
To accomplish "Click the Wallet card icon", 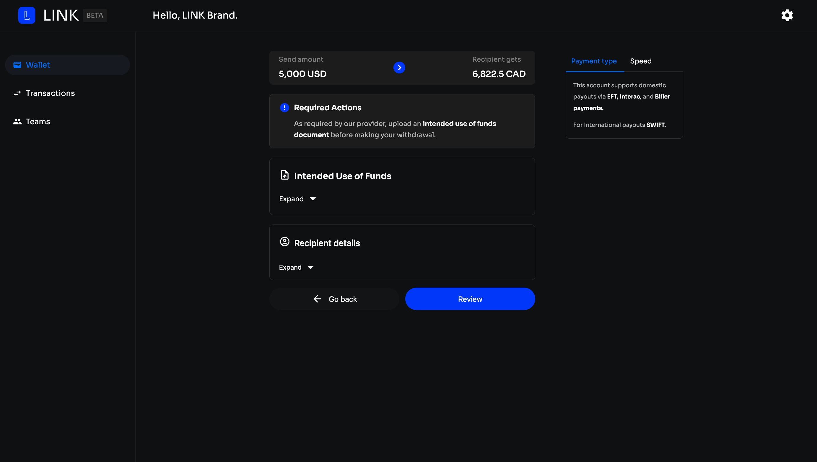I will (x=17, y=65).
